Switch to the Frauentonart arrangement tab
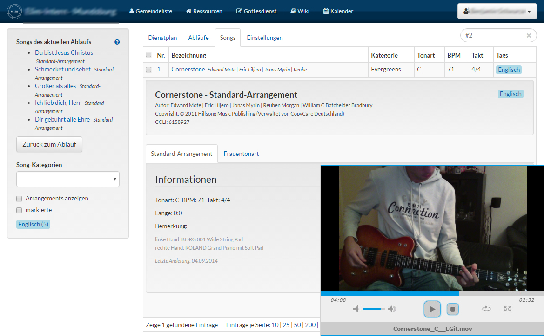Viewport: 544px width, 336px height. pyautogui.click(x=241, y=154)
